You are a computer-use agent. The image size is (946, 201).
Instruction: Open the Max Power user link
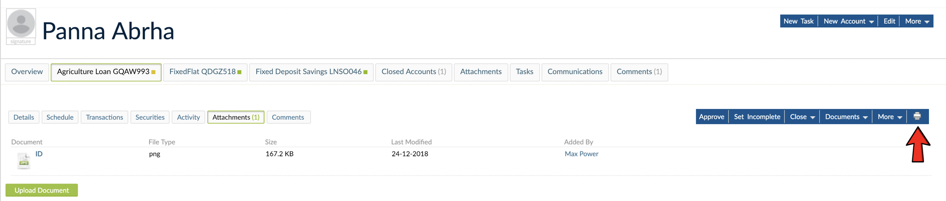click(581, 154)
